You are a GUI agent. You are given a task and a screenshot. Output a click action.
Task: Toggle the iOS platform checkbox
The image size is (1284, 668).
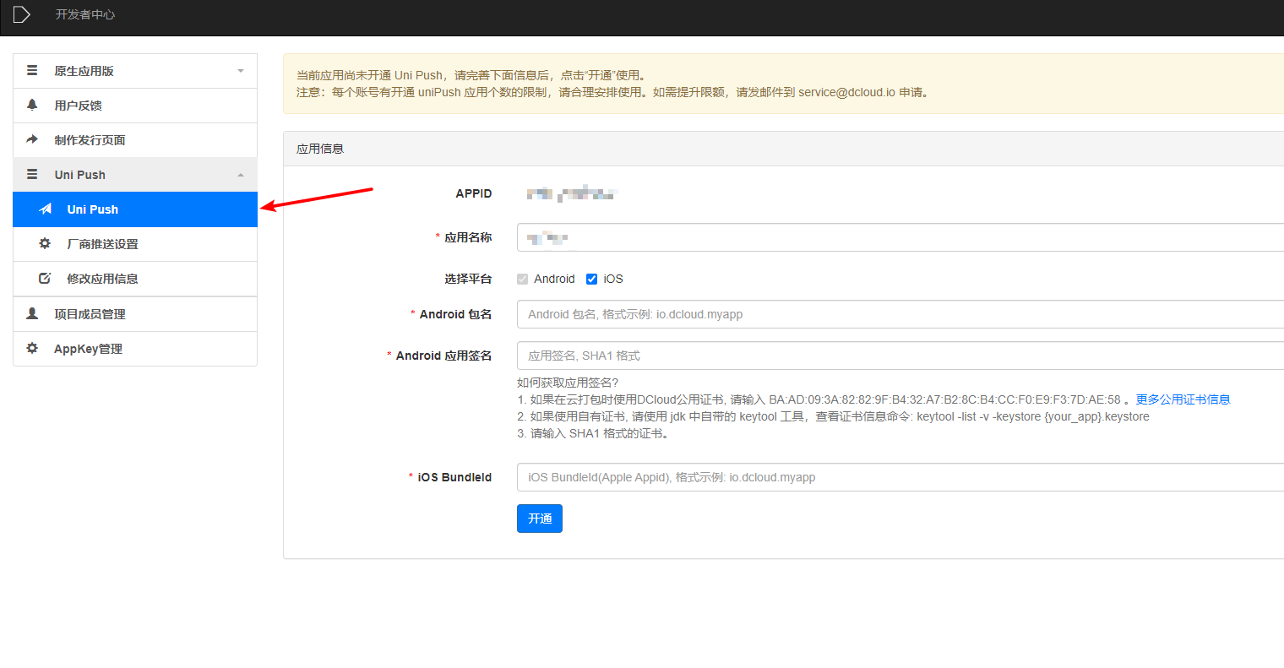tap(591, 279)
